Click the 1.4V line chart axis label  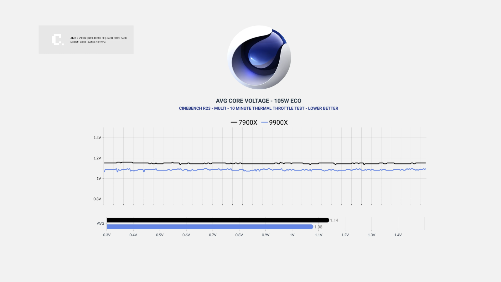point(97,138)
